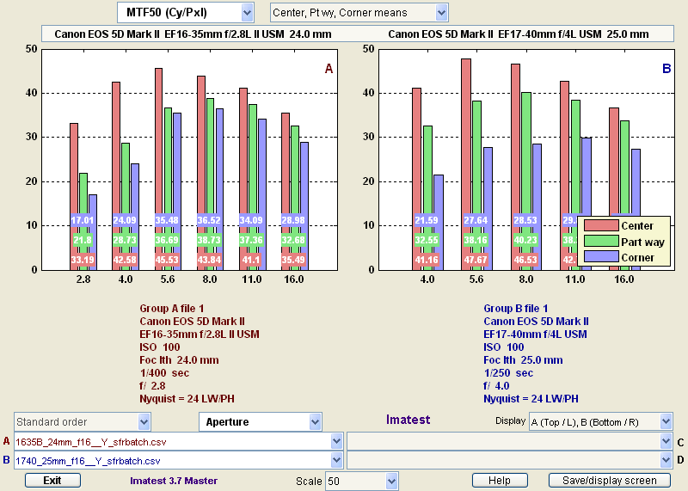
Task: Open the Scale 50 dropdown
Action: click(361, 482)
